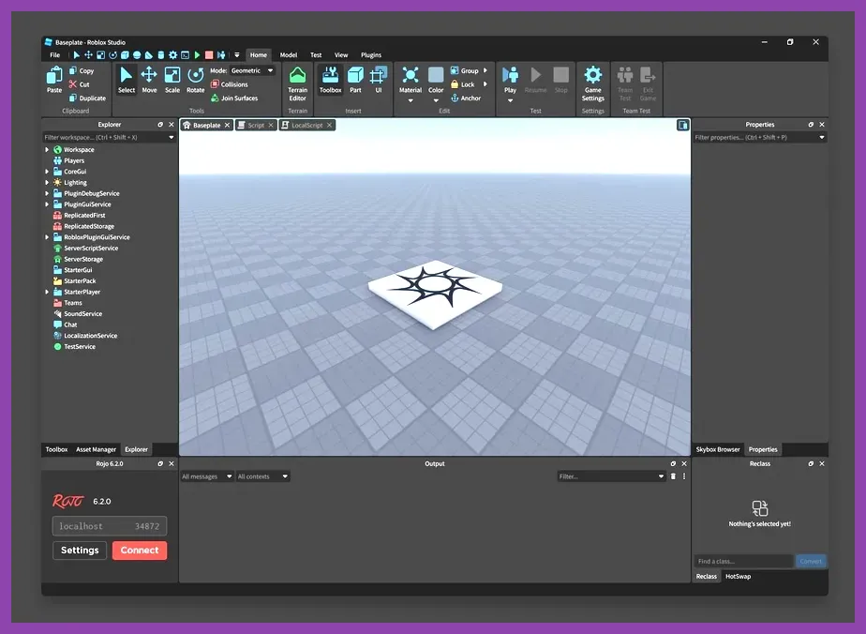
Task: Expand the Lighting tree node
Action: coord(47,182)
